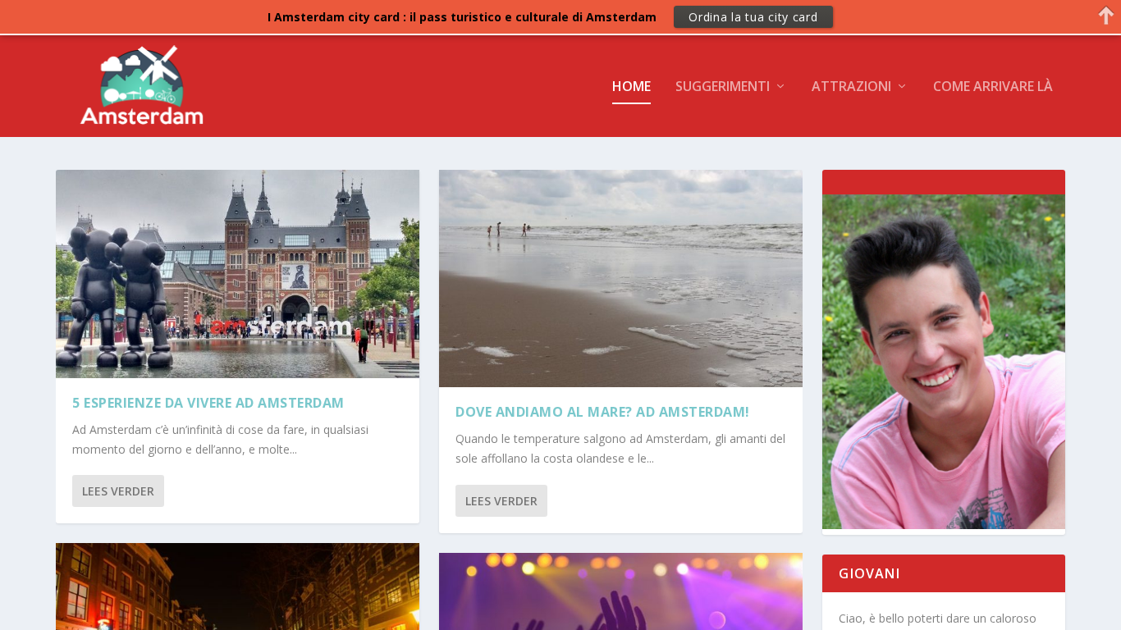The width and height of the screenshot is (1121, 630).
Task: Click LEES VERDER under the 5 Esperienze article
Action: (x=118, y=491)
